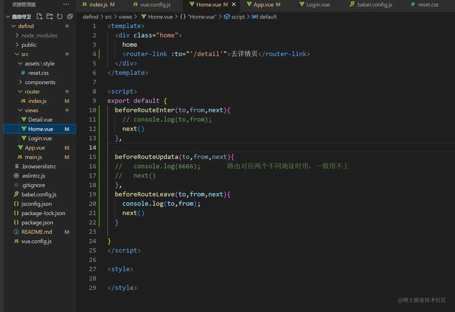Click the ESLint icon beside .eslintrc.js
455x312 pixels.
tap(16, 175)
